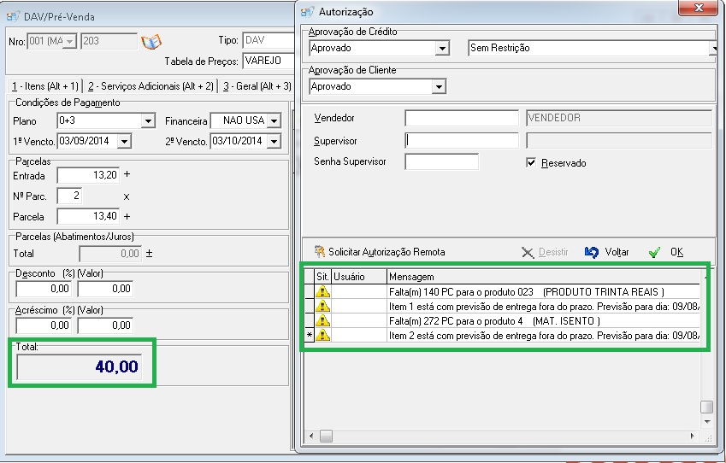Click warning icon on the Item 1 row
The height and width of the screenshot is (463, 726).
tap(322, 306)
